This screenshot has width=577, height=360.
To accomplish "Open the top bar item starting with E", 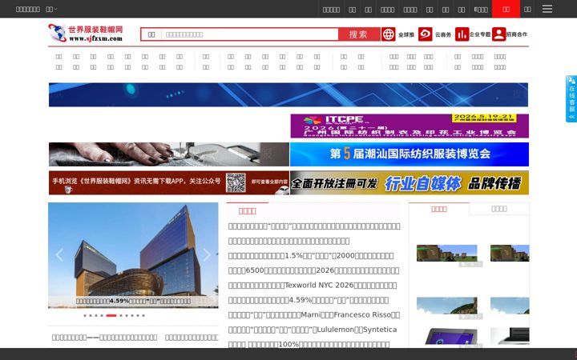I will point(481,9).
